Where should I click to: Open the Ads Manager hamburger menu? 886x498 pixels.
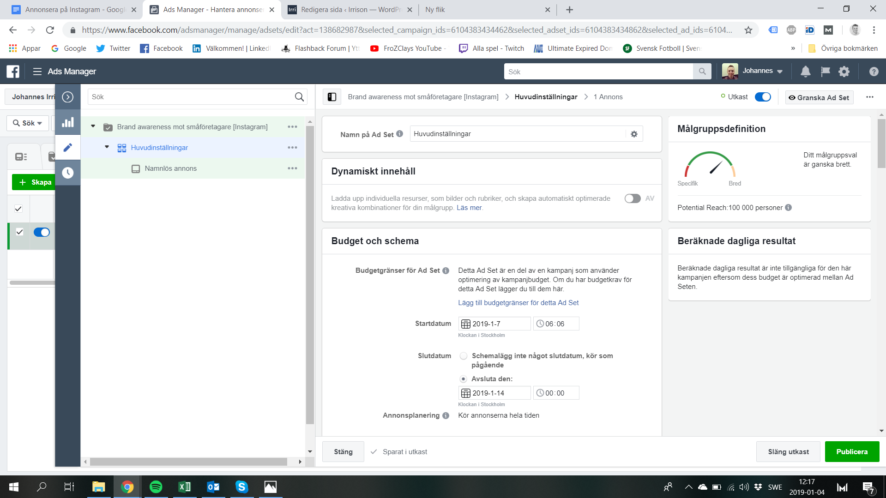tap(37, 72)
